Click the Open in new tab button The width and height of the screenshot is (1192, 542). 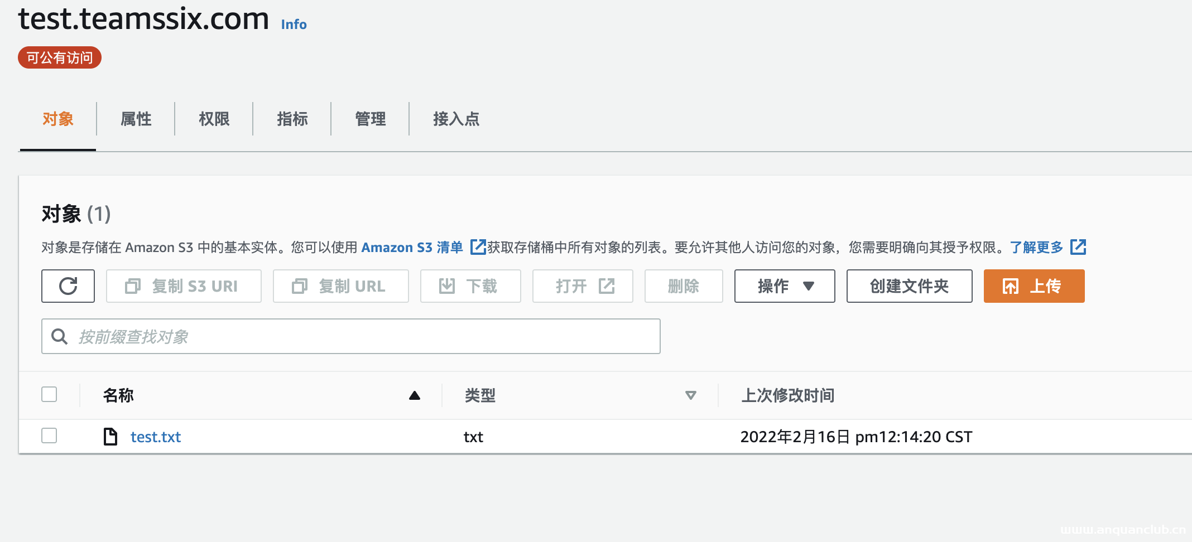pos(583,286)
